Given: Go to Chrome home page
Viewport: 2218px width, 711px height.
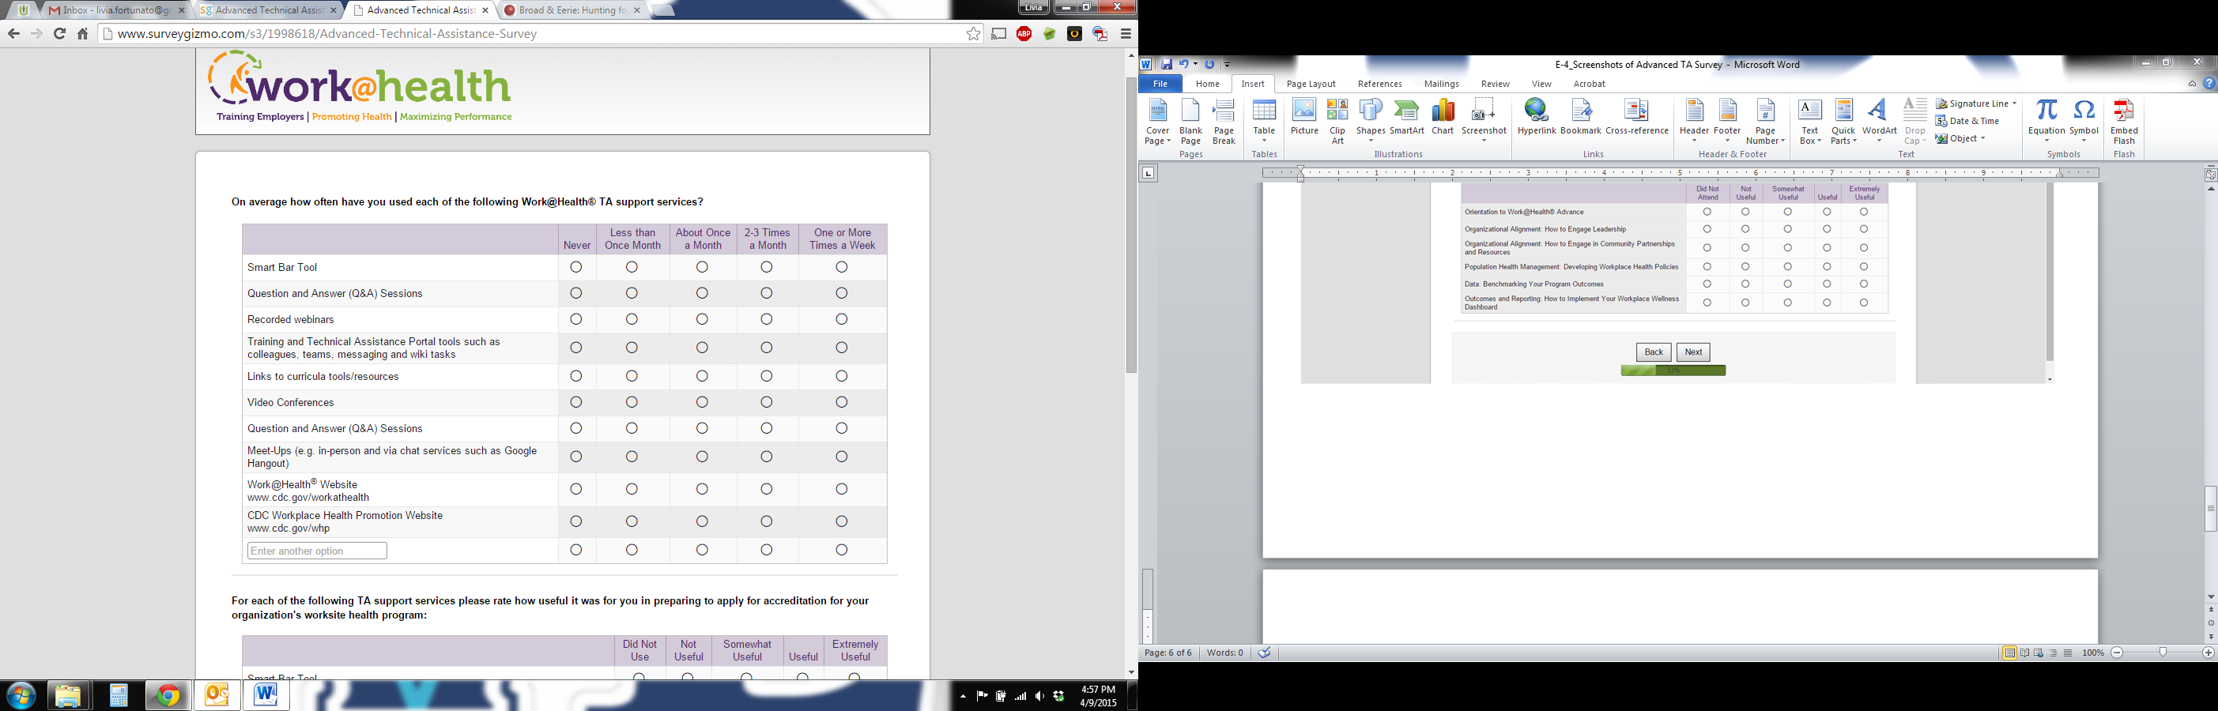Looking at the screenshot, I should coord(83,33).
